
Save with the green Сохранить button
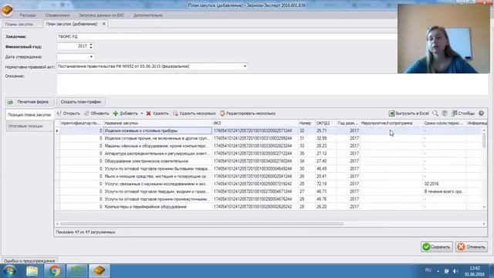[437, 247]
